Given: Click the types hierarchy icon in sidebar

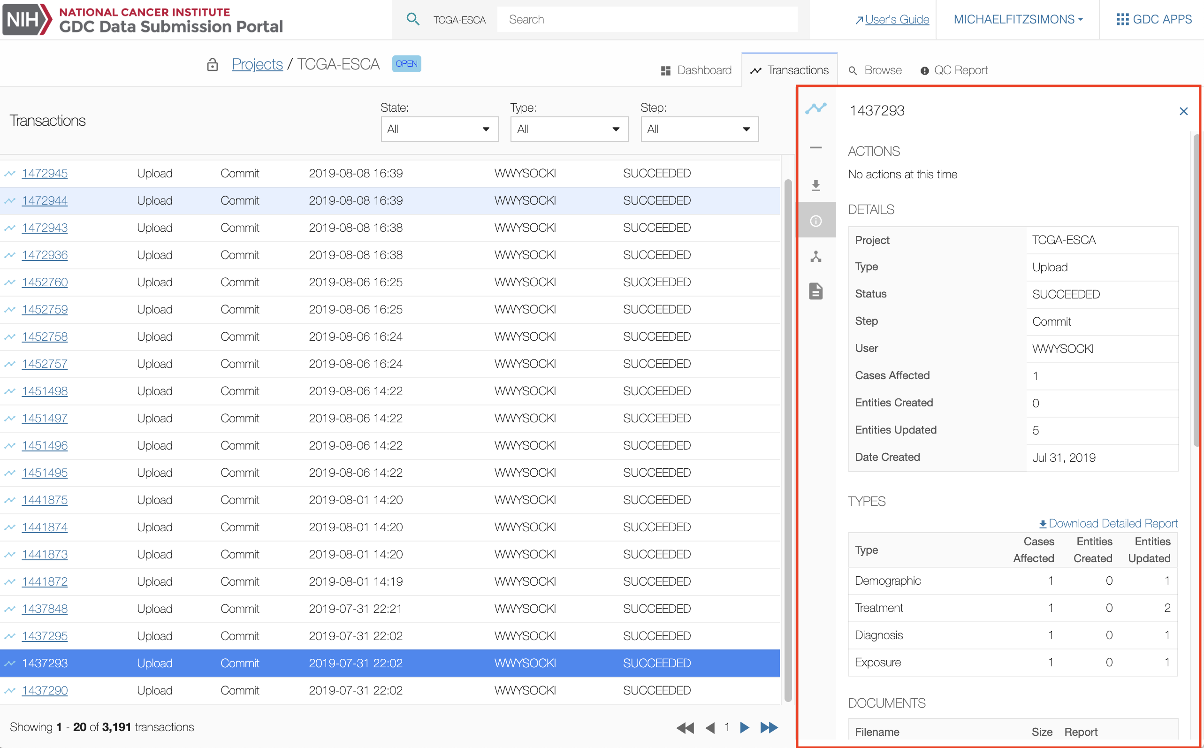Looking at the screenshot, I should coord(815,256).
